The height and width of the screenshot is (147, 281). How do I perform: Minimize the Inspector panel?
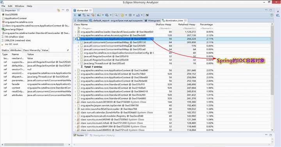click(x=63, y=10)
